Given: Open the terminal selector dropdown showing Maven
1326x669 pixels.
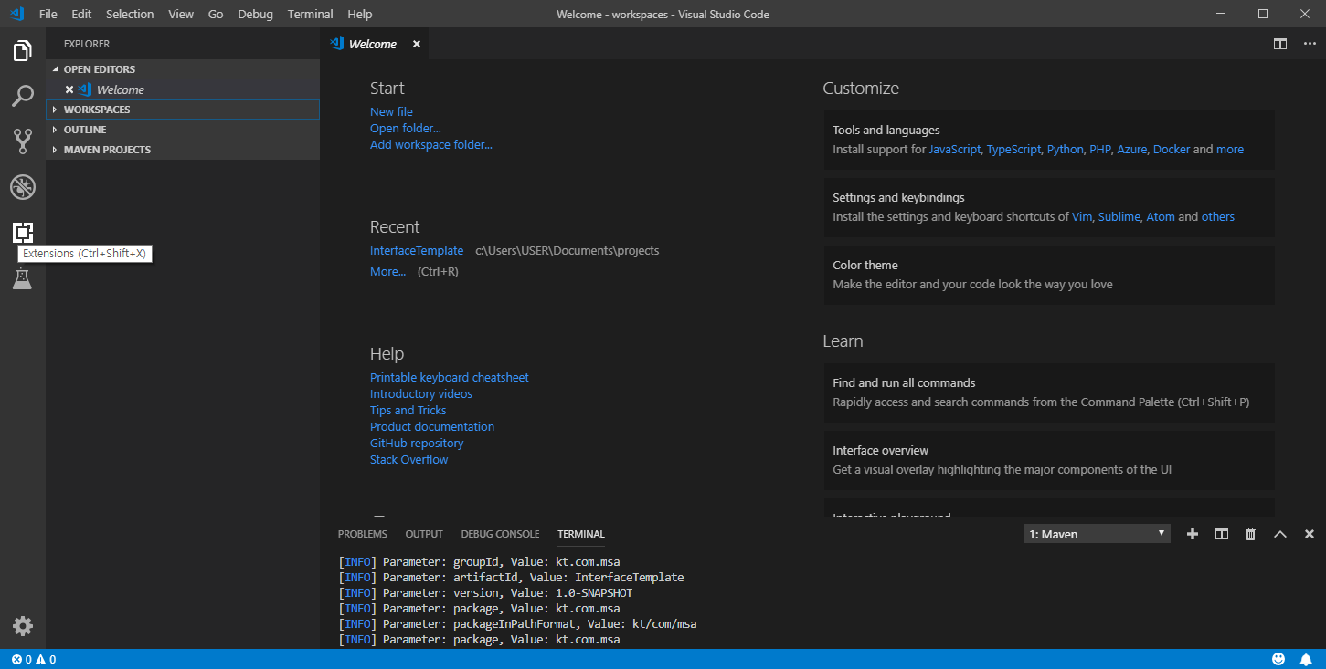Looking at the screenshot, I should point(1098,534).
